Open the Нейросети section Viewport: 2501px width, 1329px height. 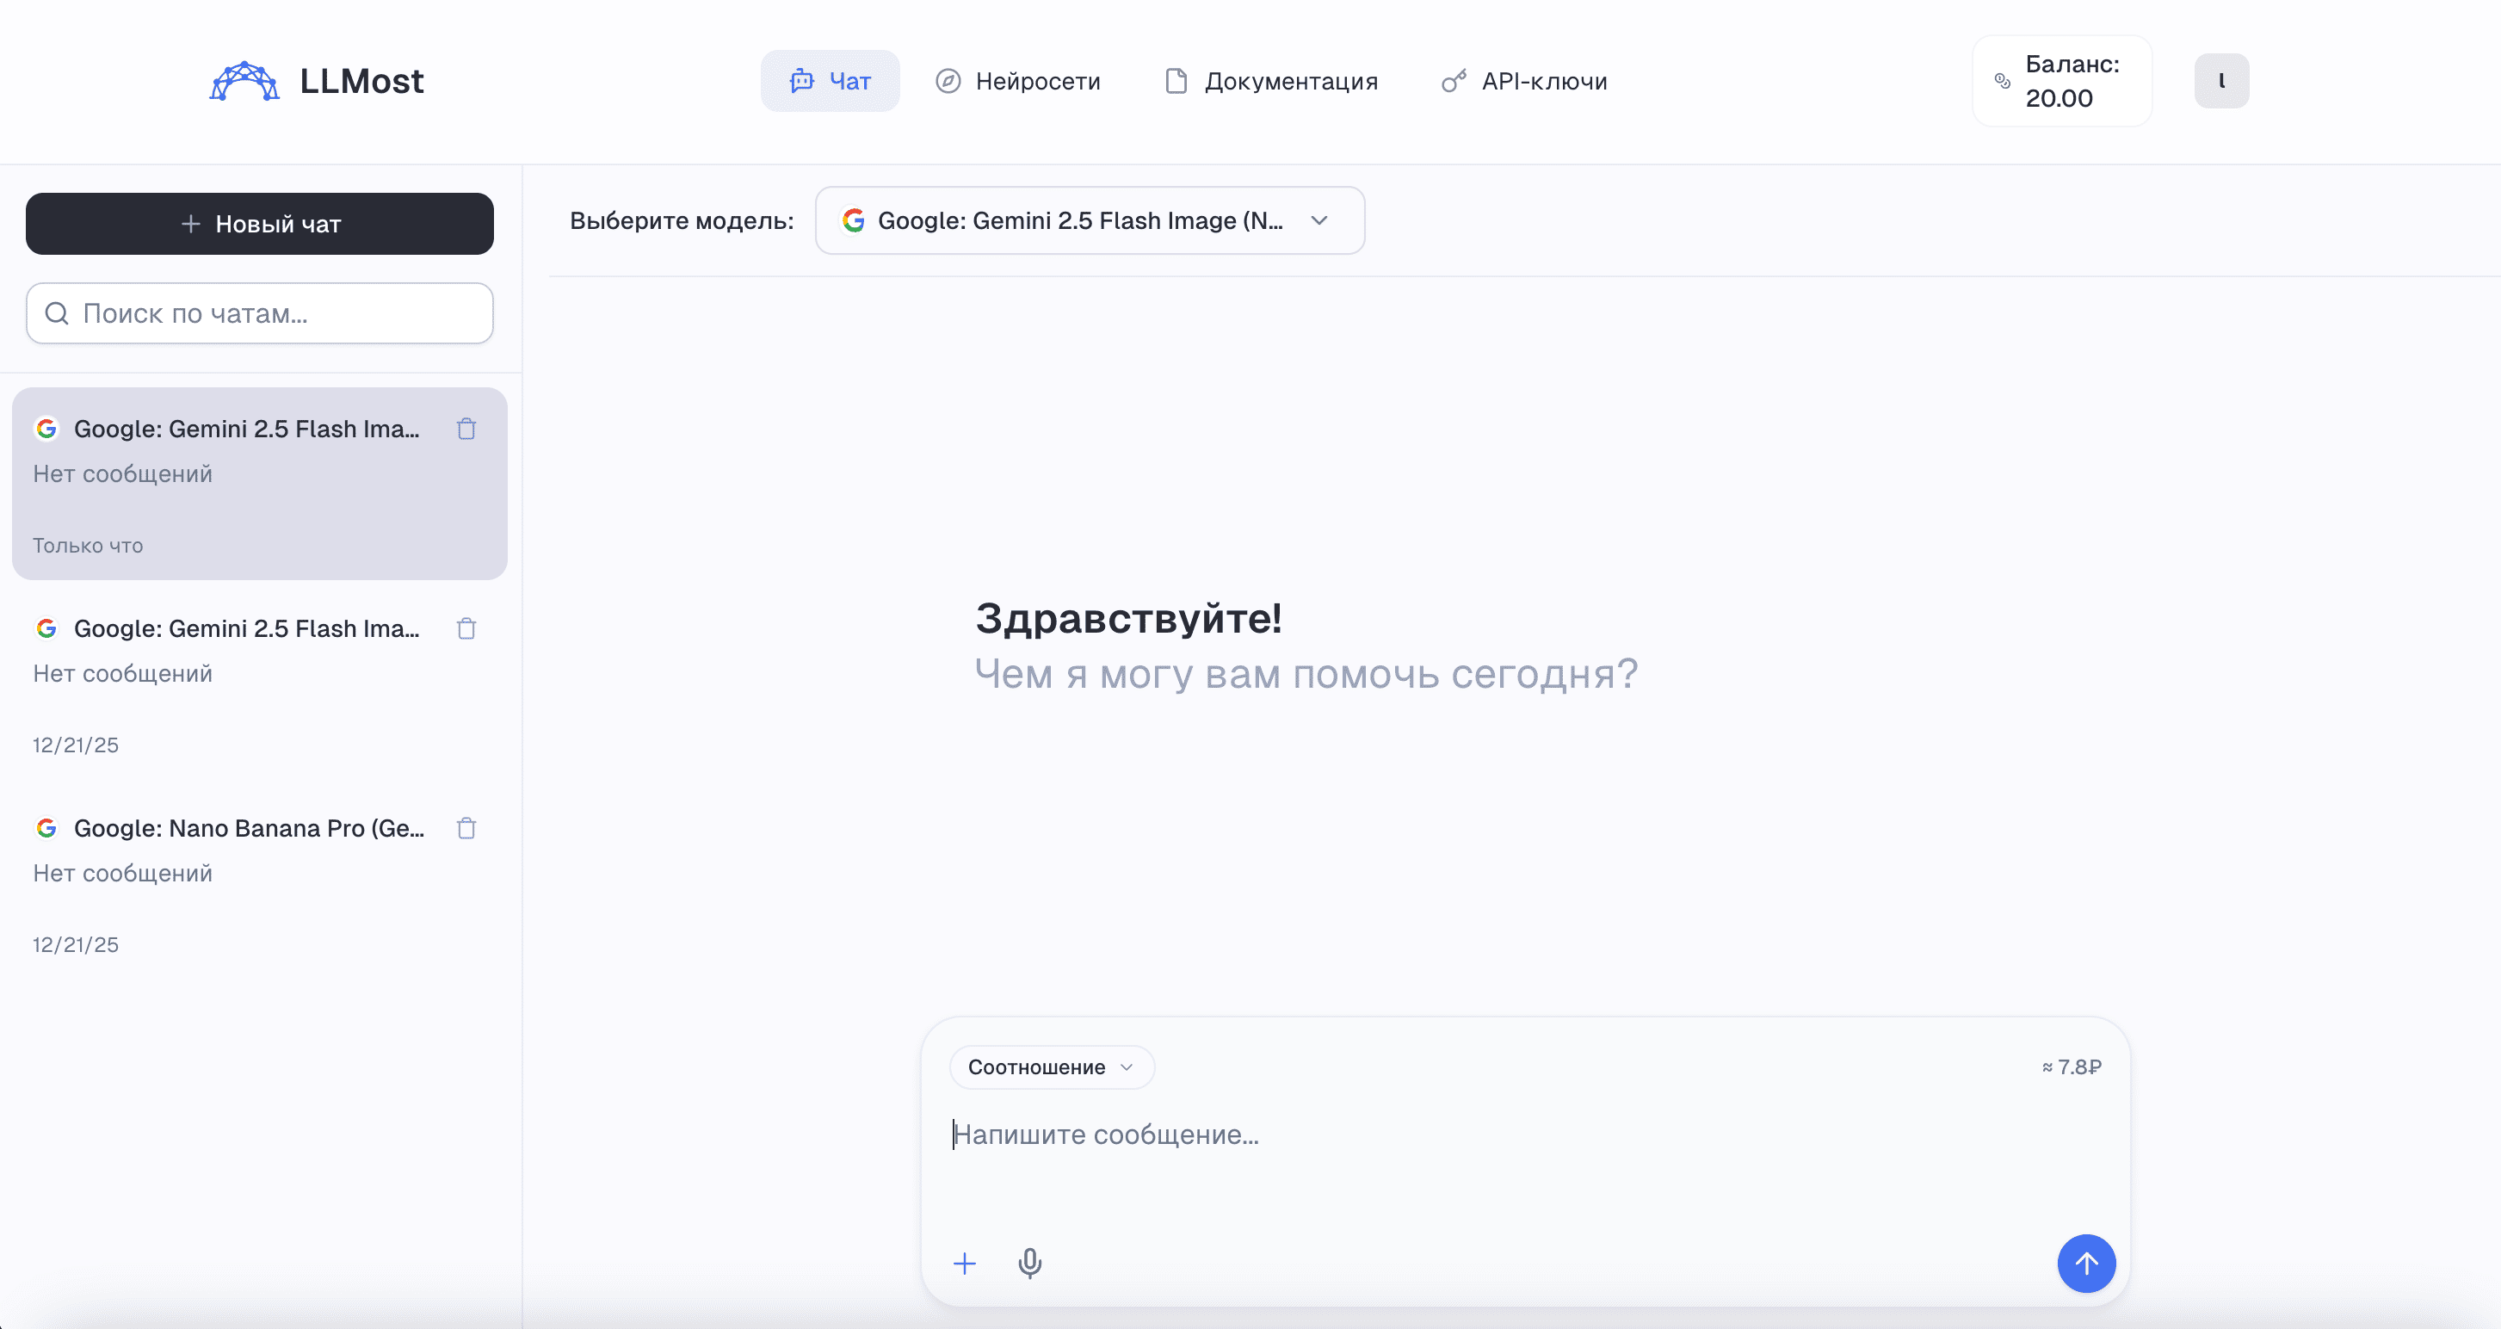(x=1017, y=81)
